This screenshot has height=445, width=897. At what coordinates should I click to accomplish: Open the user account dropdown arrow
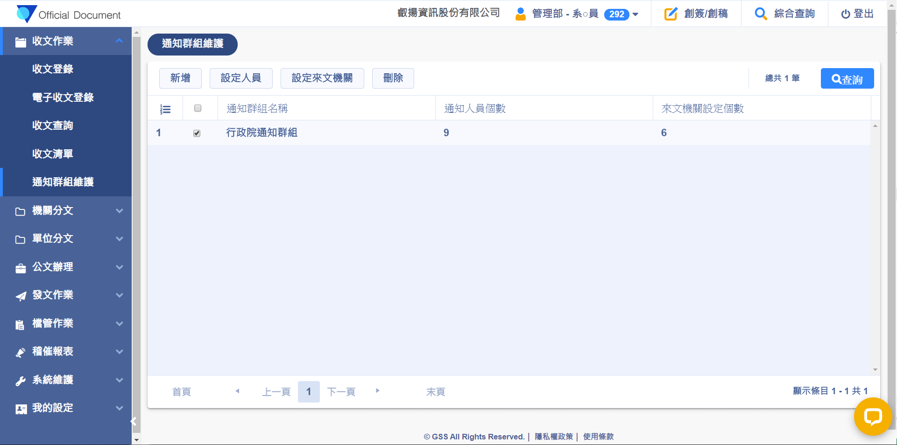636,14
